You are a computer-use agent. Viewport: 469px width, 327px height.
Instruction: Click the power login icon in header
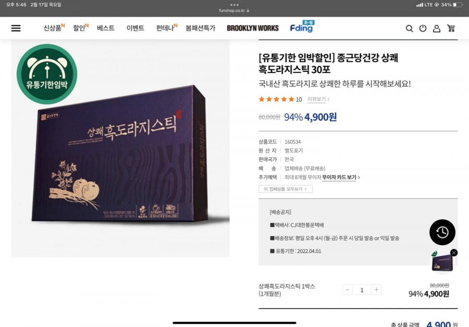point(423,29)
